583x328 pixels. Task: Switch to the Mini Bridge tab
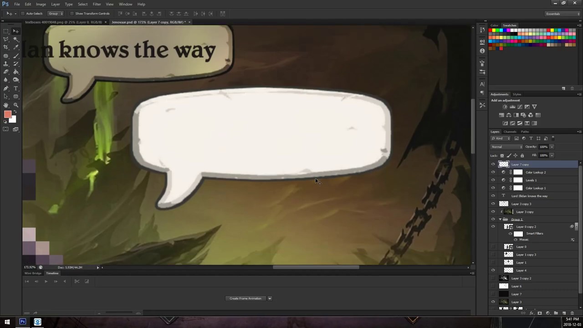click(33, 273)
